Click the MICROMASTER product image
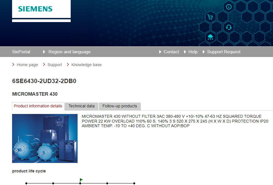 (45, 138)
